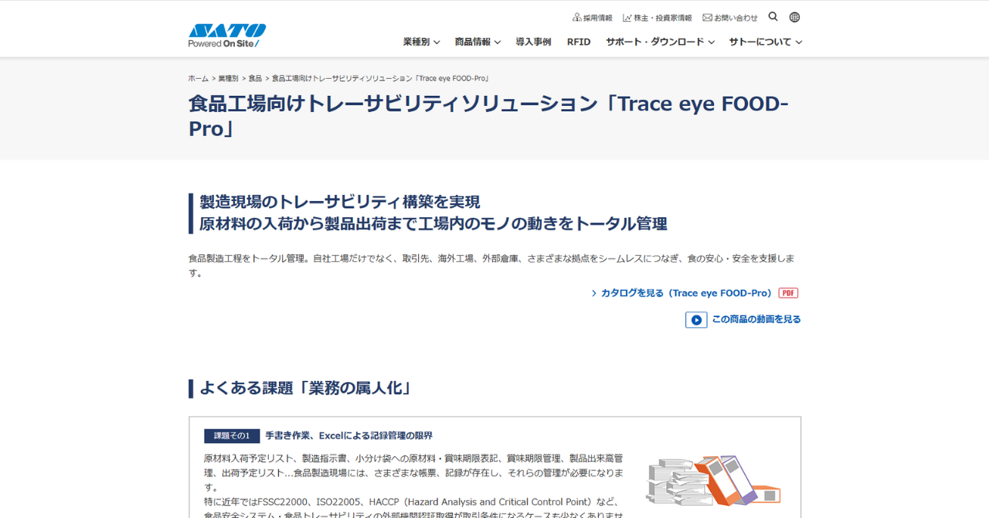Open the カタログを見る catalog link
The height and width of the screenshot is (518, 989).
685,293
